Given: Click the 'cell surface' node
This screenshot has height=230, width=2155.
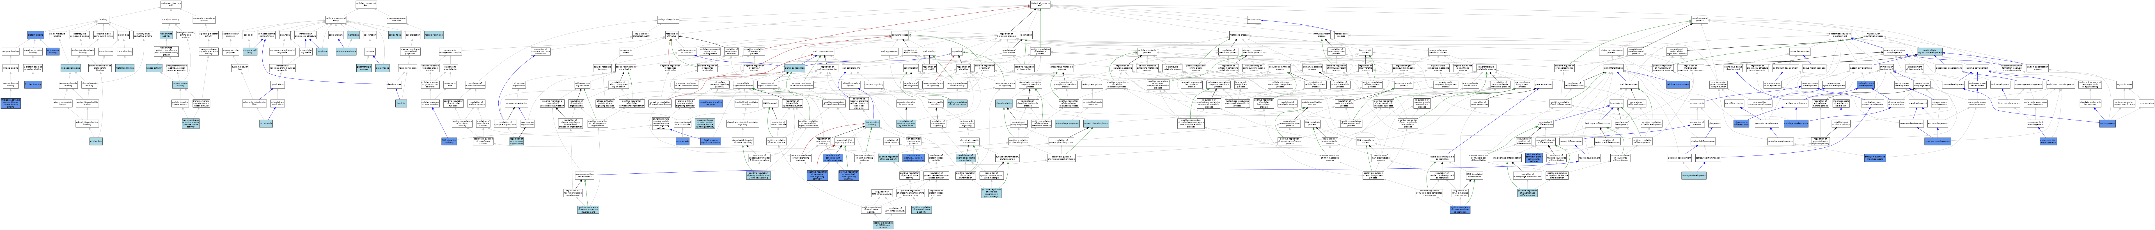Looking at the screenshot, I should point(395,35).
